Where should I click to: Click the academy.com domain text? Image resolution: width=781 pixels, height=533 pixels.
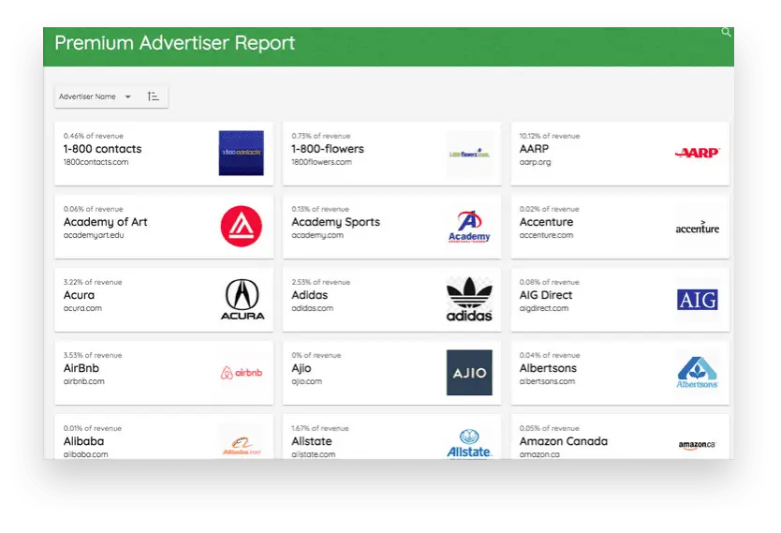[317, 235]
